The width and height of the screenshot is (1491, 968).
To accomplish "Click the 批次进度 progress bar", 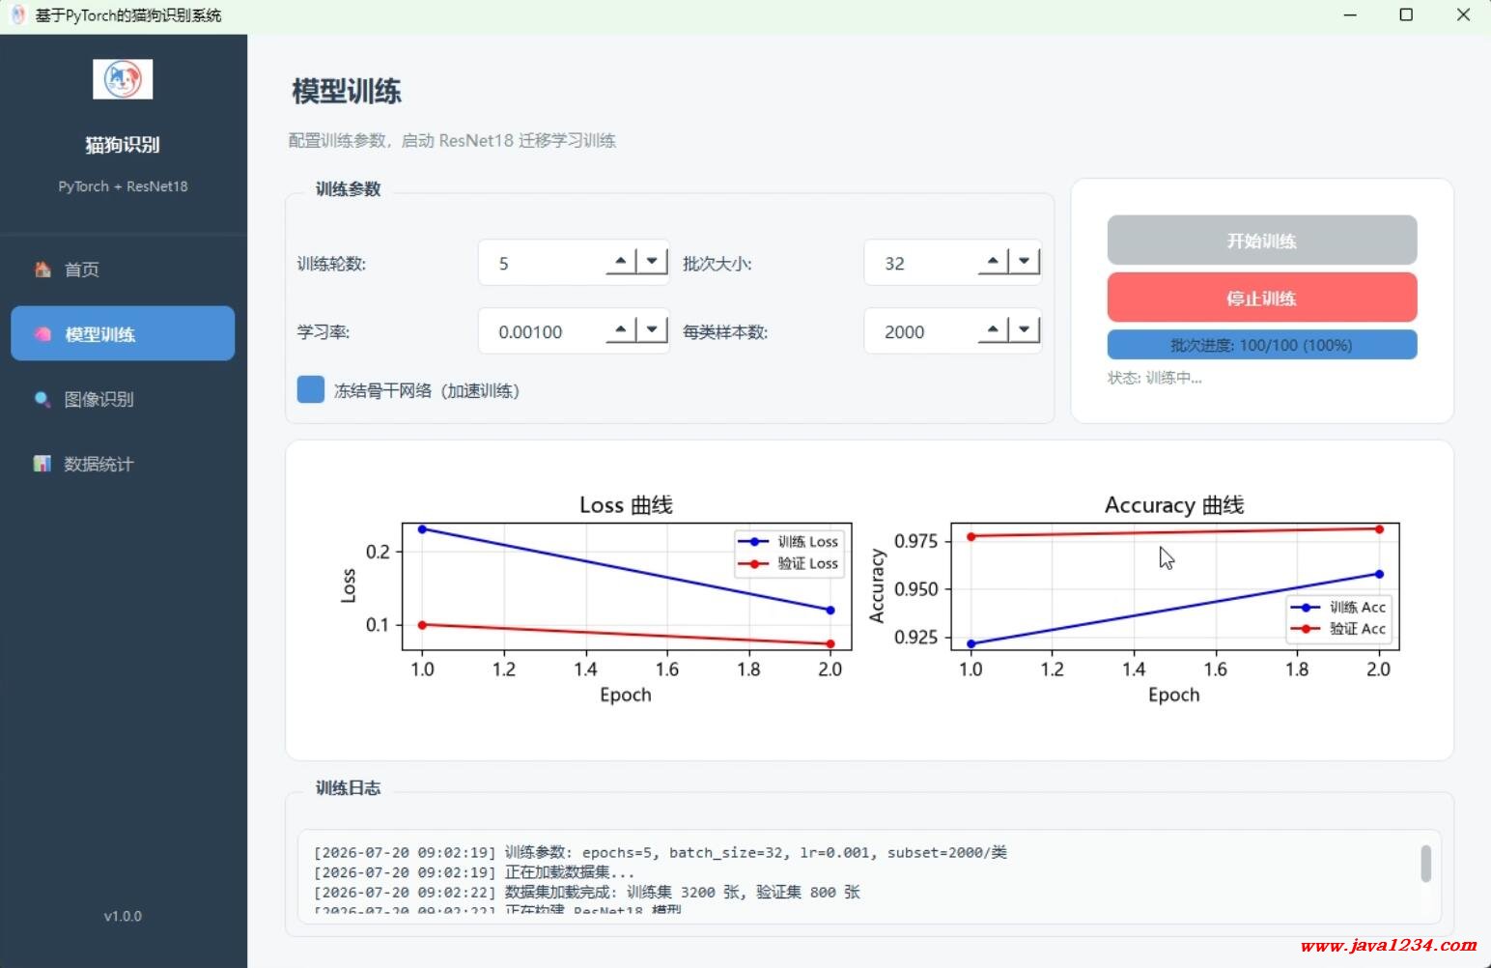I will tap(1262, 345).
